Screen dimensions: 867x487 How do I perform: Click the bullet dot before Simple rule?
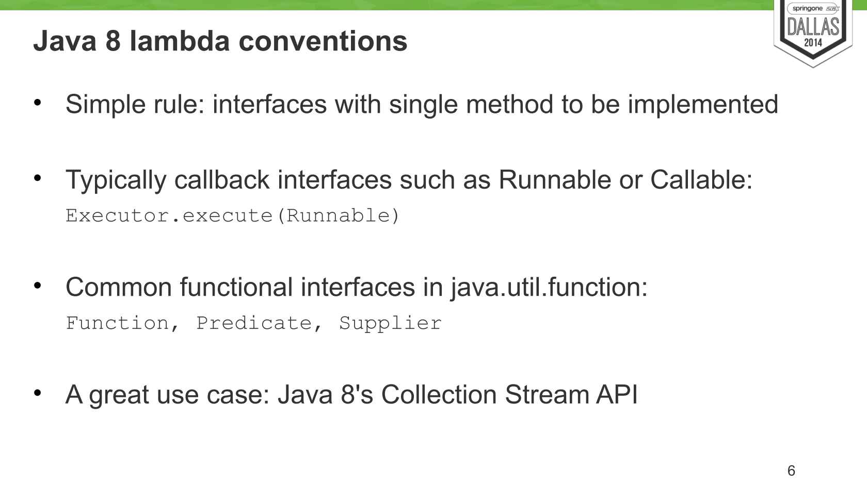37,102
